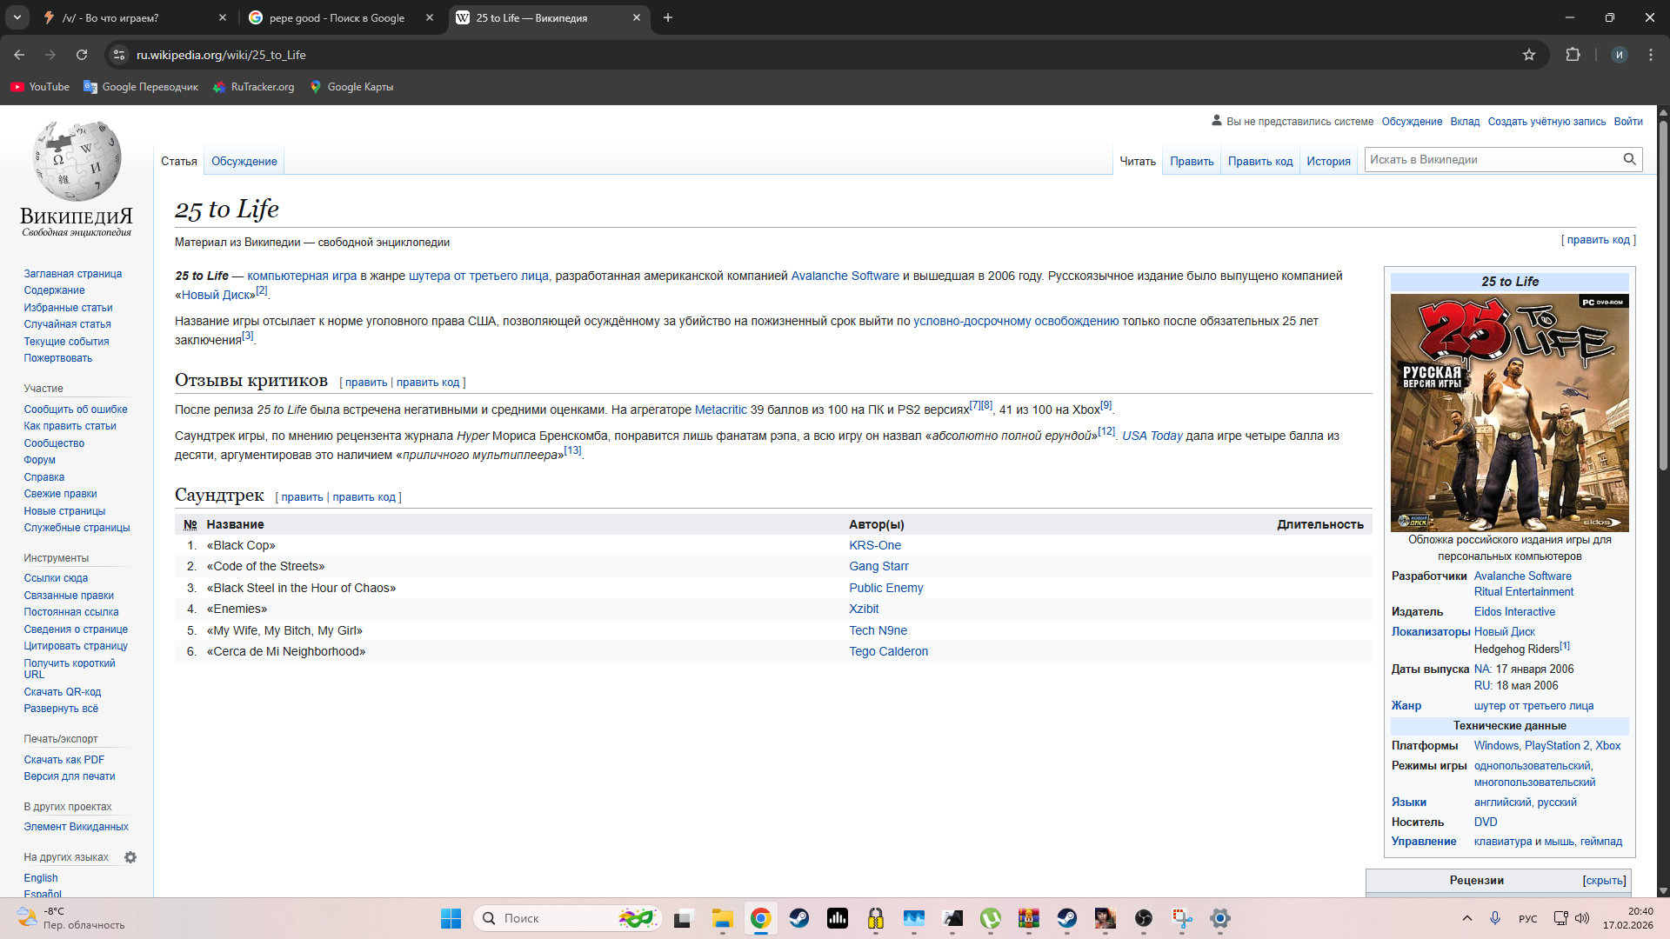Hide the Рецензии reviews box
Screen dimensions: 1670x939
(1604, 881)
